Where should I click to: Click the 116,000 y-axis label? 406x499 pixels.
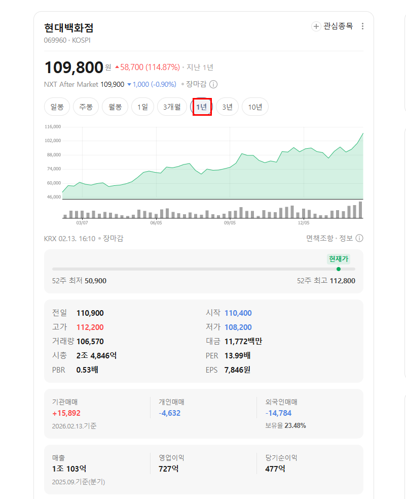[53, 127]
